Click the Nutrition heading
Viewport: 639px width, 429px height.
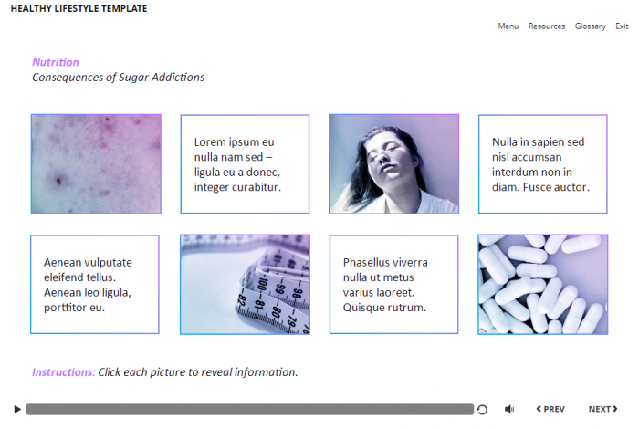coord(56,62)
